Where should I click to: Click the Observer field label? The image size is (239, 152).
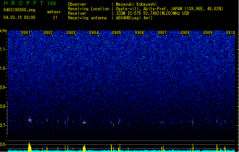77,4
